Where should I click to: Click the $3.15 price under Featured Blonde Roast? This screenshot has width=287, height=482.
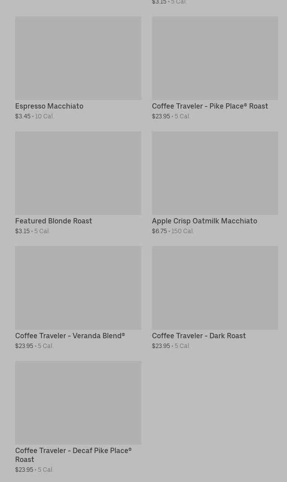22,231
